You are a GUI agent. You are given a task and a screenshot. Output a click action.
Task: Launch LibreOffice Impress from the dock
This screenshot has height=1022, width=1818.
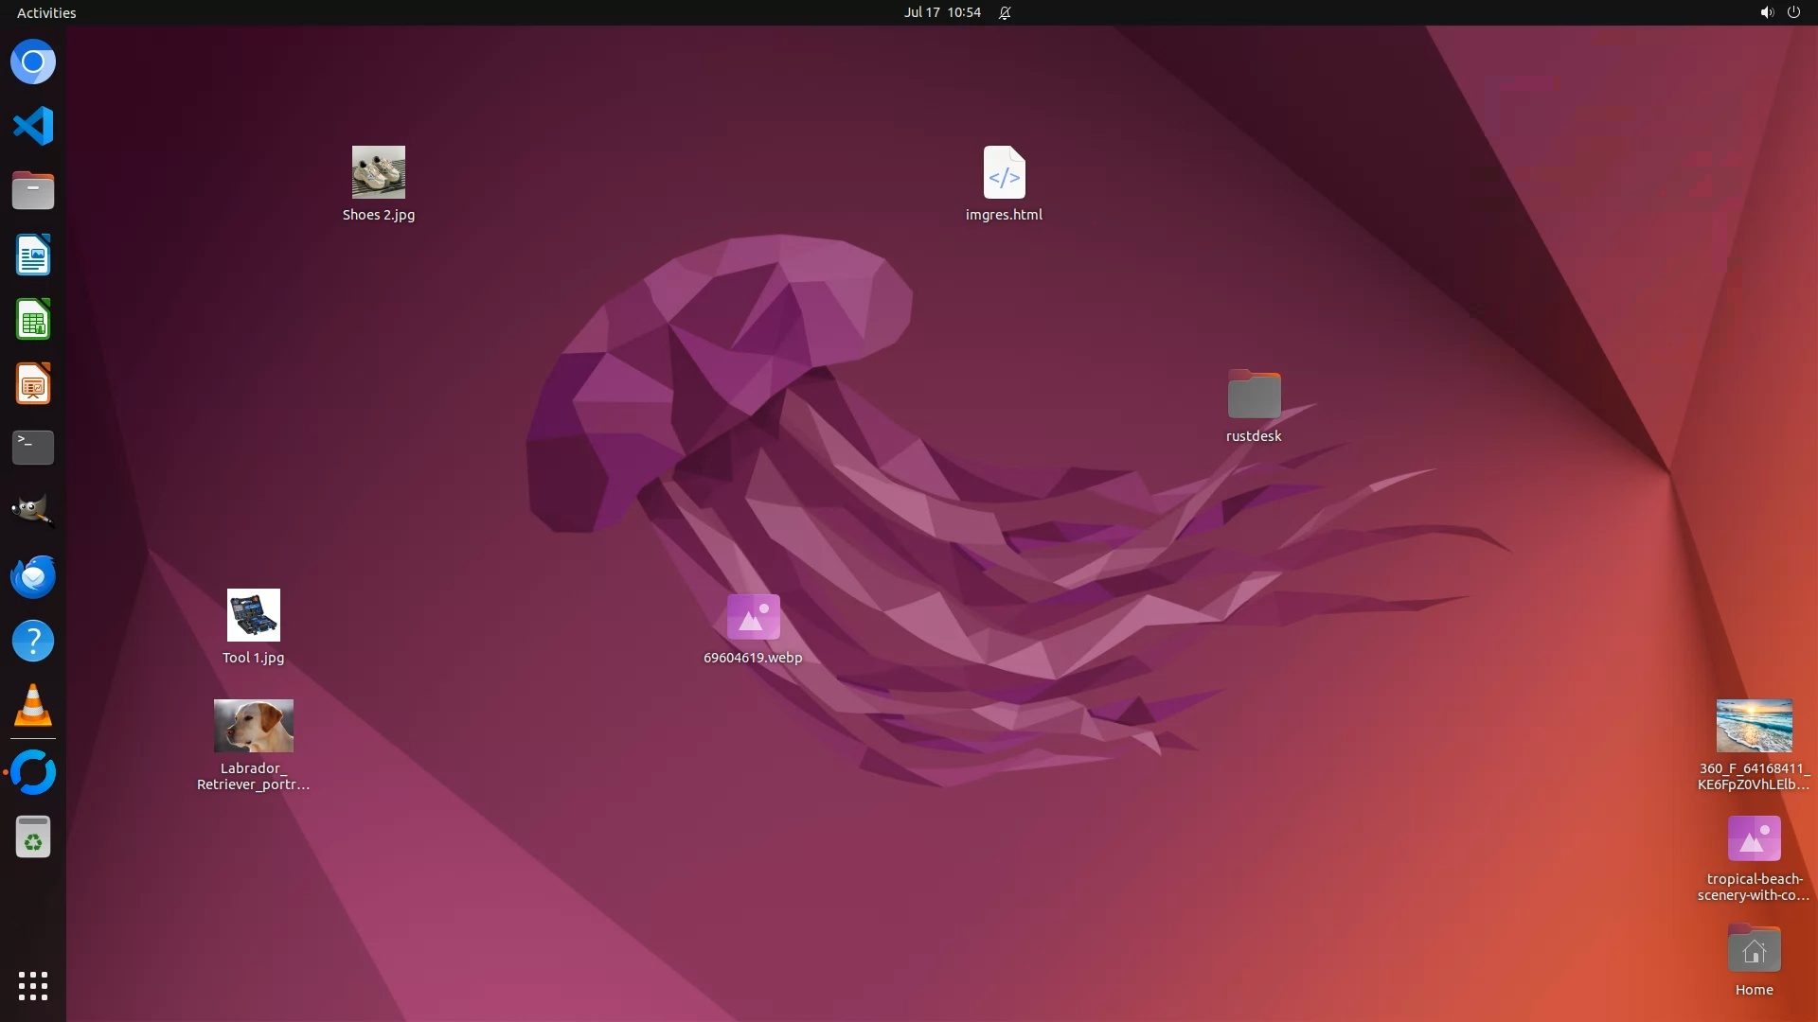33,384
